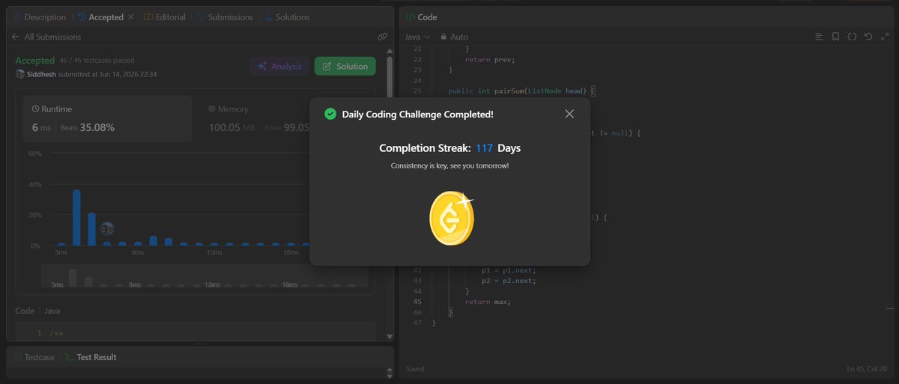Viewport: 899px width, 384px height.
Task: Click the green checkmark icon in popup
Action: click(330, 114)
